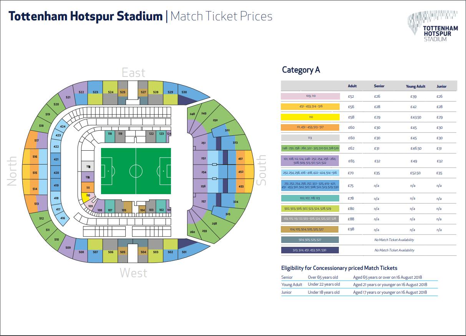Select lower-tier block 105 near West
The image size is (466, 336).
tap(124, 210)
